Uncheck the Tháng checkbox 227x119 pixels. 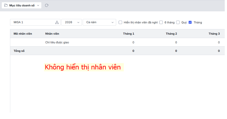click(190, 22)
